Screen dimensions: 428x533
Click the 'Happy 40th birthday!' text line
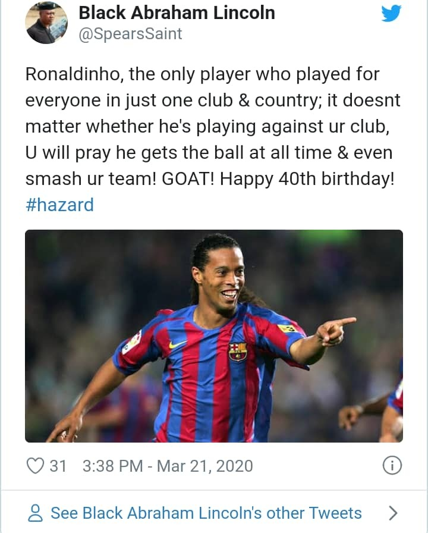point(307,178)
